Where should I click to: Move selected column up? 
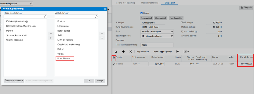pyautogui.click(x=102, y=33)
